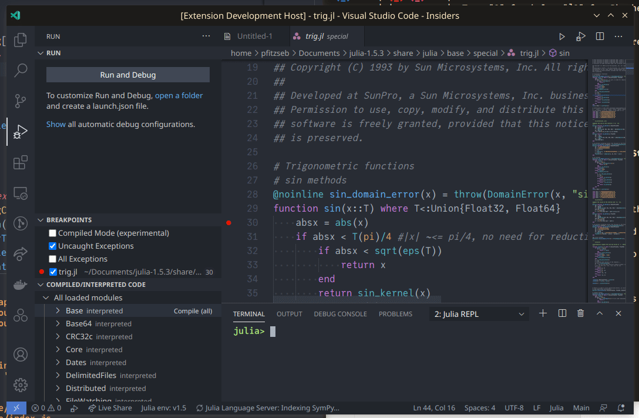Switch to DEBUG CONSOLE tab

click(x=340, y=314)
